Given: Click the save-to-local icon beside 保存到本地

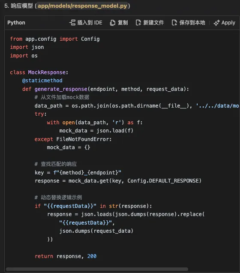Looking at the screenshot, I should click(174, 23).
